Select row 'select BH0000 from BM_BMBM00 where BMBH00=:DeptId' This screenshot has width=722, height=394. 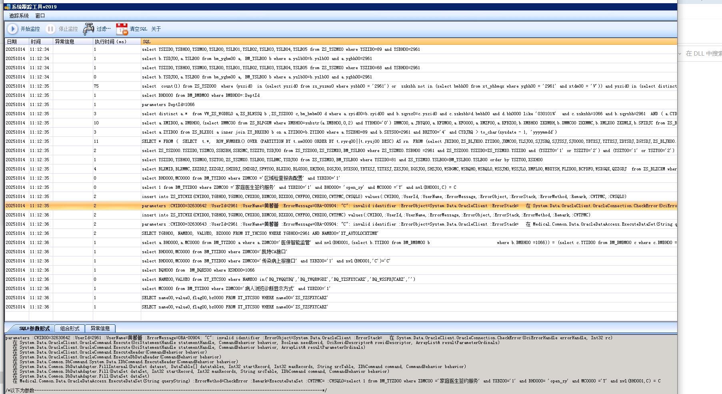coord(341,95)
